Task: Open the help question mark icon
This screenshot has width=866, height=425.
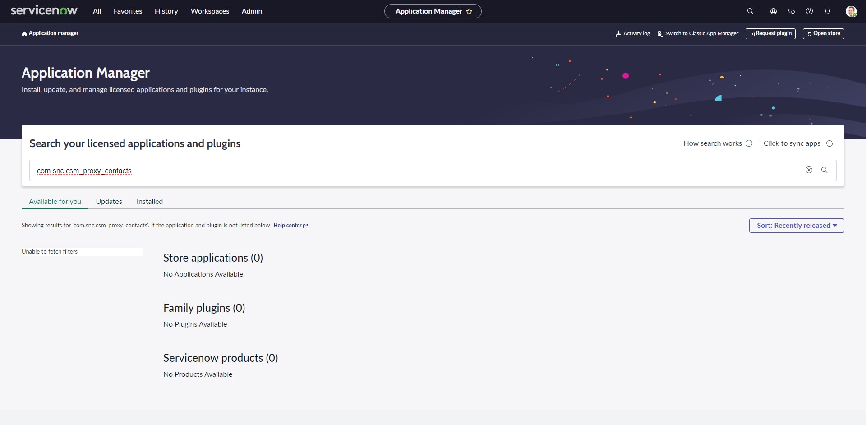Action: [810, 11]
